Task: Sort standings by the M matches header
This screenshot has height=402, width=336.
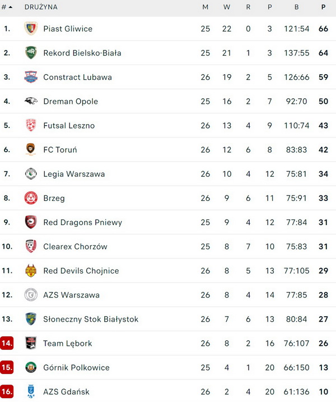Action: click(205, 7)
